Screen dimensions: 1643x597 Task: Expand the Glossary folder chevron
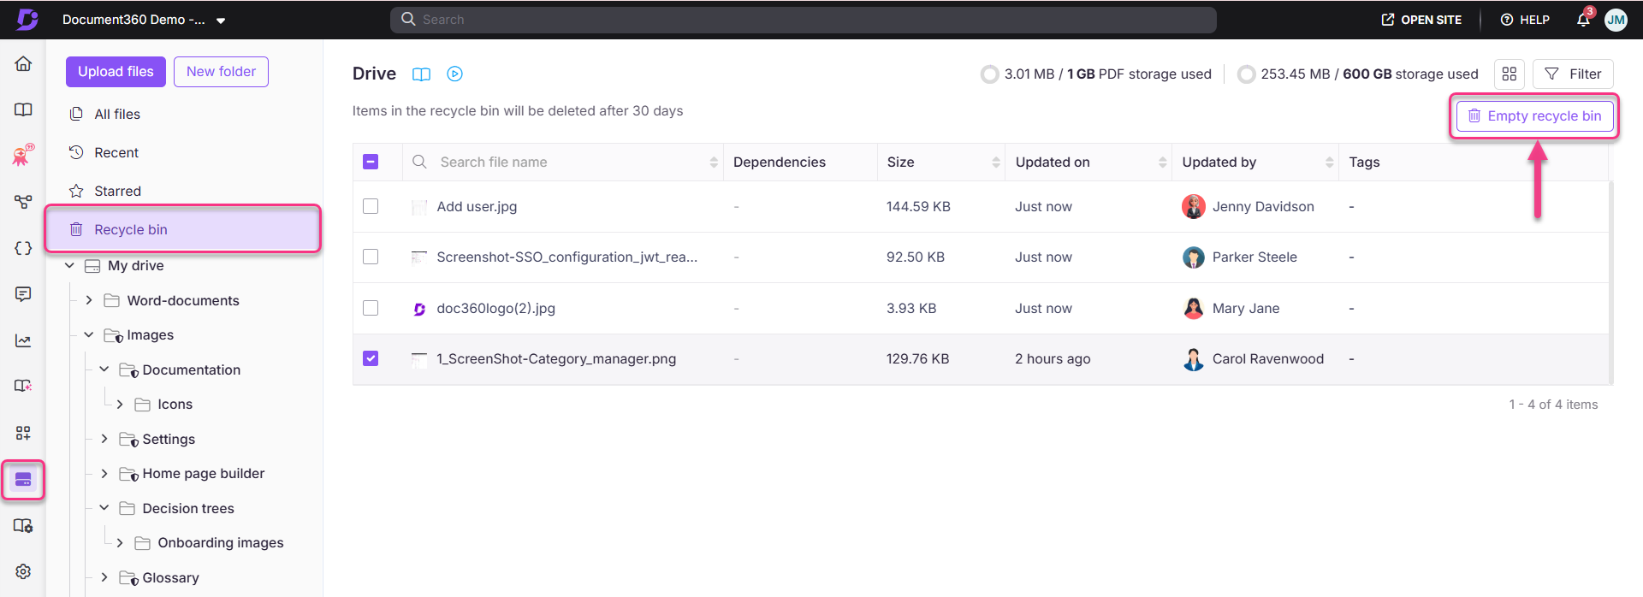(x=104, y=577)
